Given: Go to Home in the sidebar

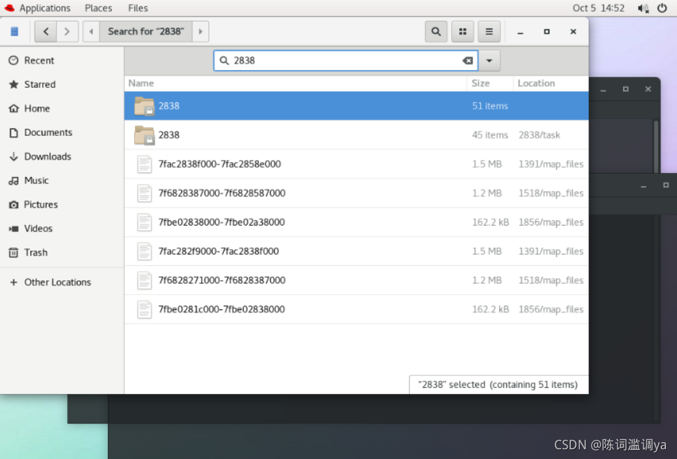Looking at the screenshot, I should point(62,109).
